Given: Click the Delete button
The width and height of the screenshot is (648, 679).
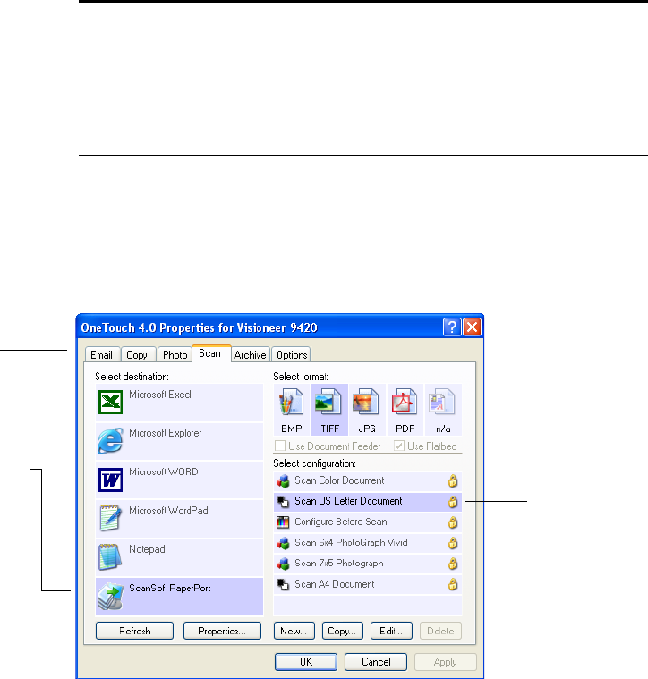Looking at the screenshot, I should tap(440, 631).
